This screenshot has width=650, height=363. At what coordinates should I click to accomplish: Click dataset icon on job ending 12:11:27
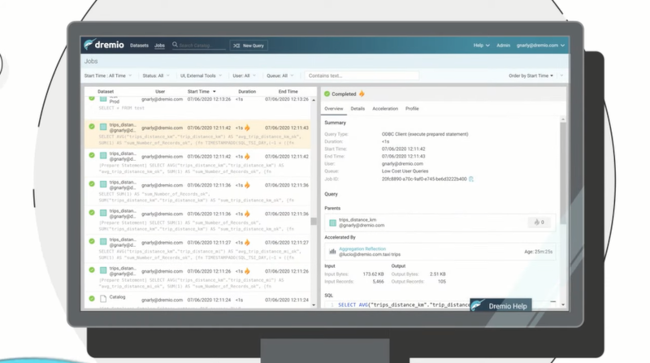tap(103, 241)
